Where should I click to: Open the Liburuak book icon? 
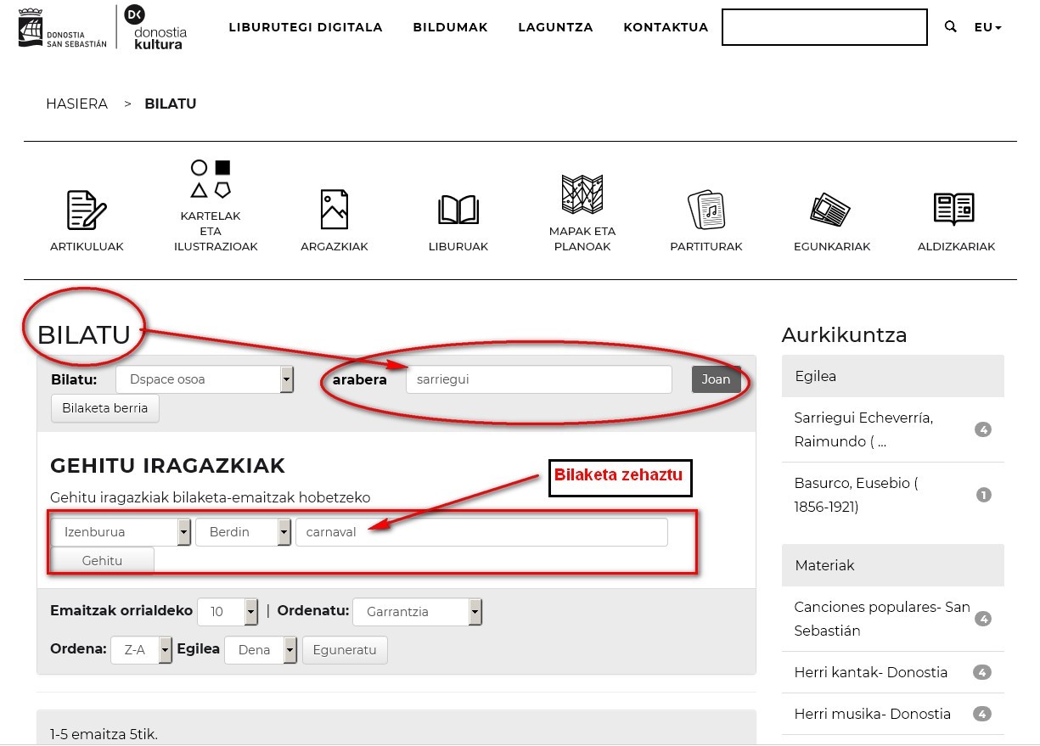(x=458, y=210)
